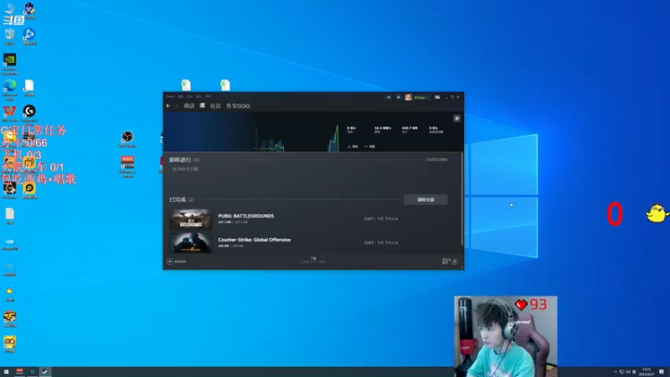This screenshot has width=670, height=377.
Task: Open download settings gear icon
Action: pyautogui.click(x=456, y=118)
